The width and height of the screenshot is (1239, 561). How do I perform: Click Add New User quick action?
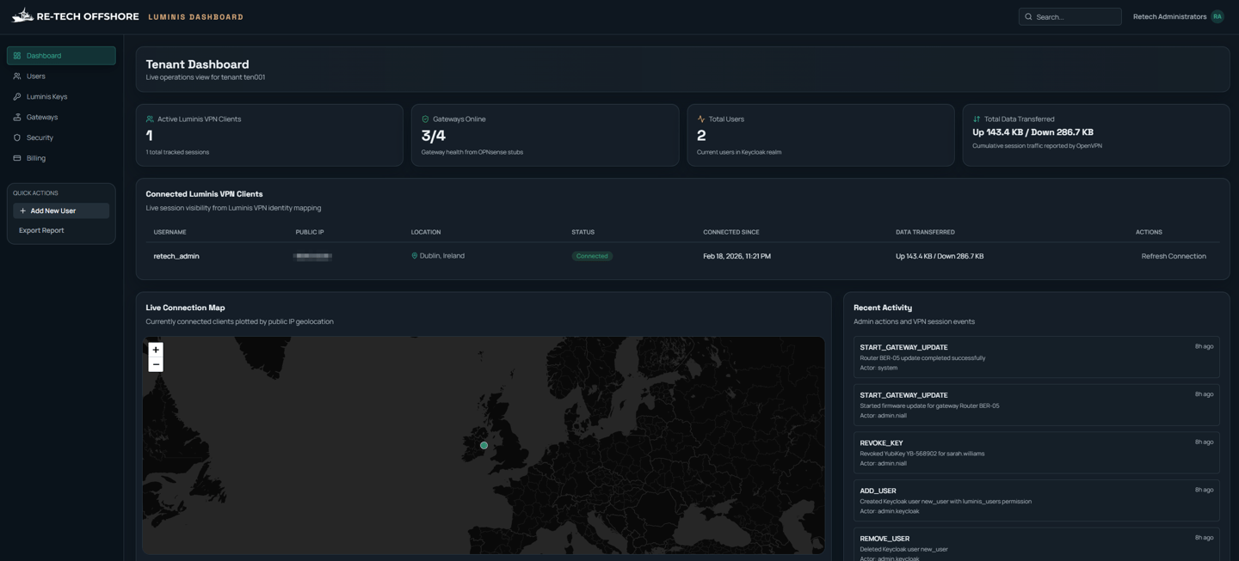point(61,210)
